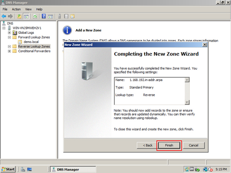The width and height of the screenshot is (231, 173).
Task: Click the Refresh toolbar icon
Action: tap(35, 16)
